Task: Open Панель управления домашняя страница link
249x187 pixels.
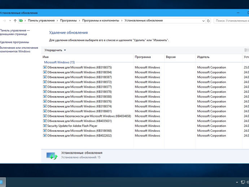Action: point(14,32)
